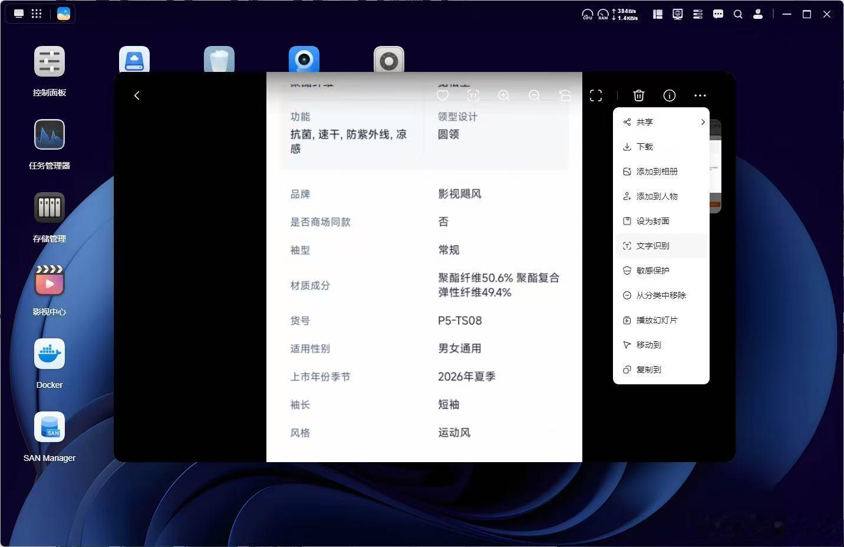Click the original-size (1:1) view icon
This screenshot has height=547, width=844.
(x=473, y=95)
